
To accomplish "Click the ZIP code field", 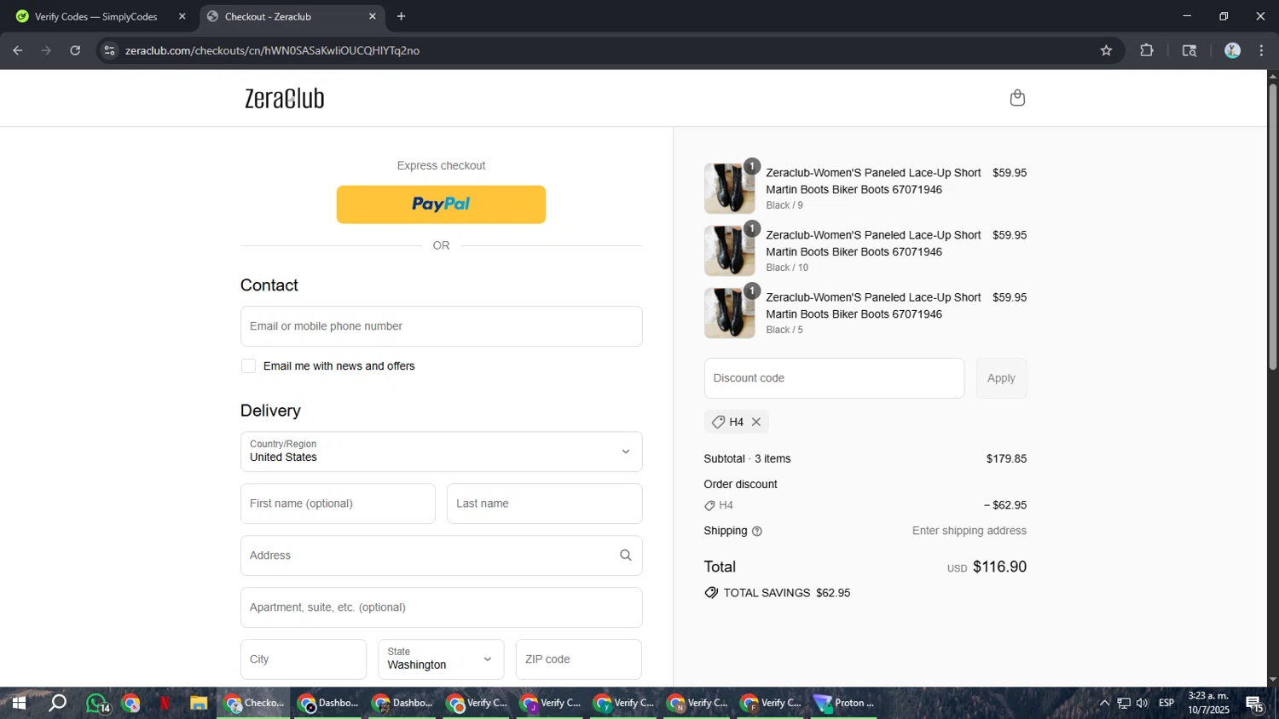I will (578, 659).
